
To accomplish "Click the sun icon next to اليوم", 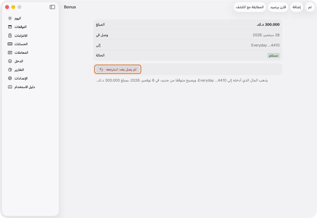I will 10,18.
